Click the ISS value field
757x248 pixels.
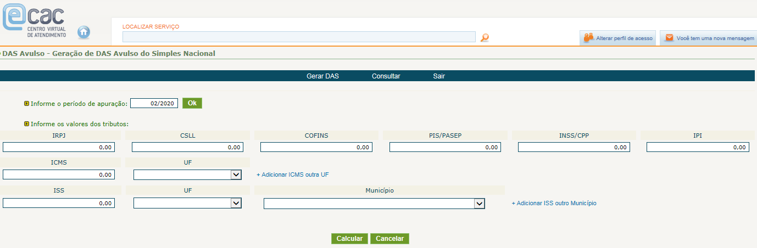[x=59, y=203]
